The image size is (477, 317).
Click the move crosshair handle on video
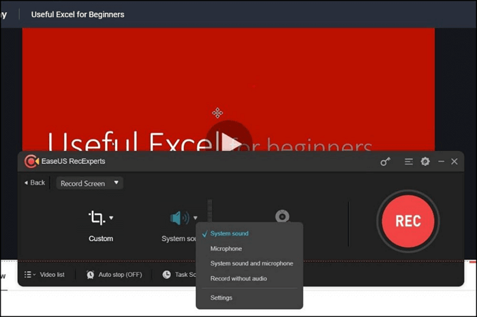217,113
